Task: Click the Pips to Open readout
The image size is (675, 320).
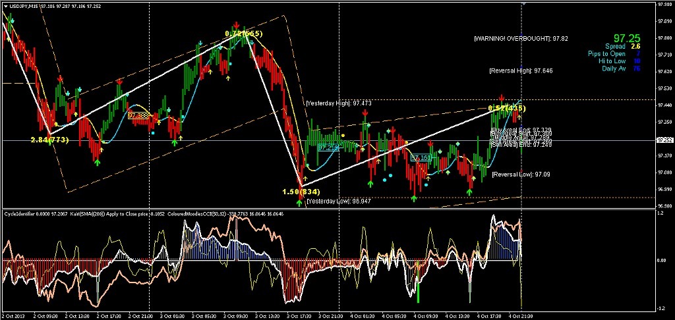Action: point(614,54)
